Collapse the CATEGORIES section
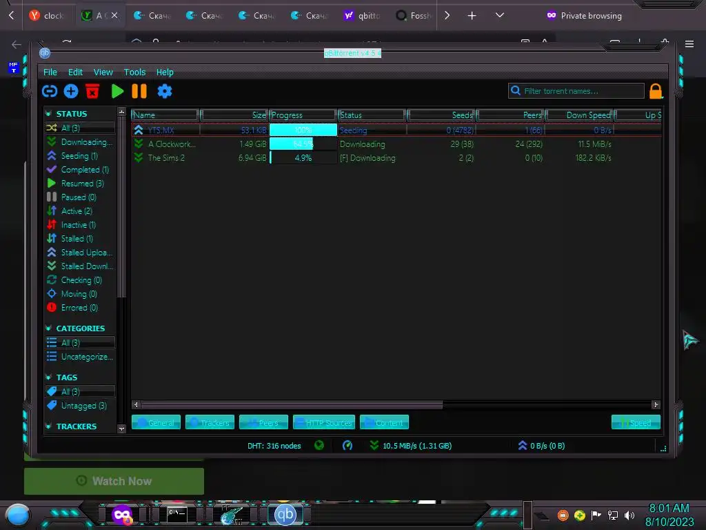The height and width of the screenshot is (530, 706). point(49,328)
